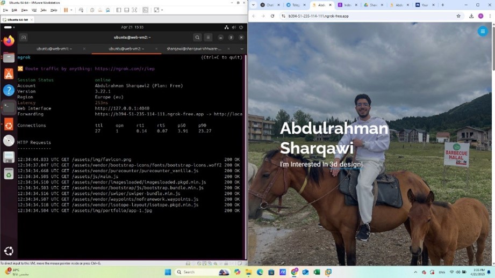Expand the VMware power options dropdown arrow
495x278 pixels.
pos(72,10)
